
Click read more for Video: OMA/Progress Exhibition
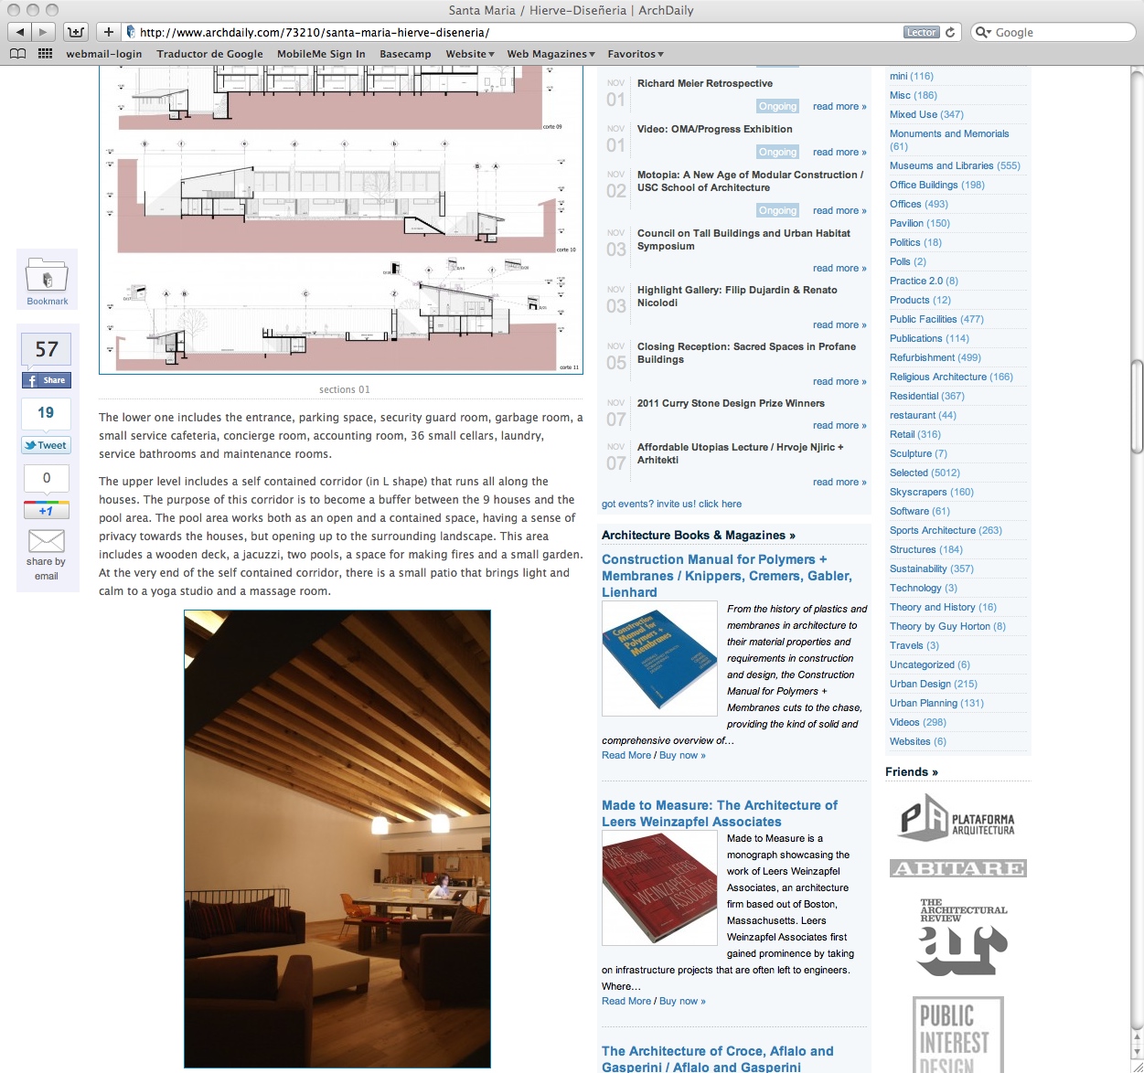pyautogui.click(x=839, y=152)
